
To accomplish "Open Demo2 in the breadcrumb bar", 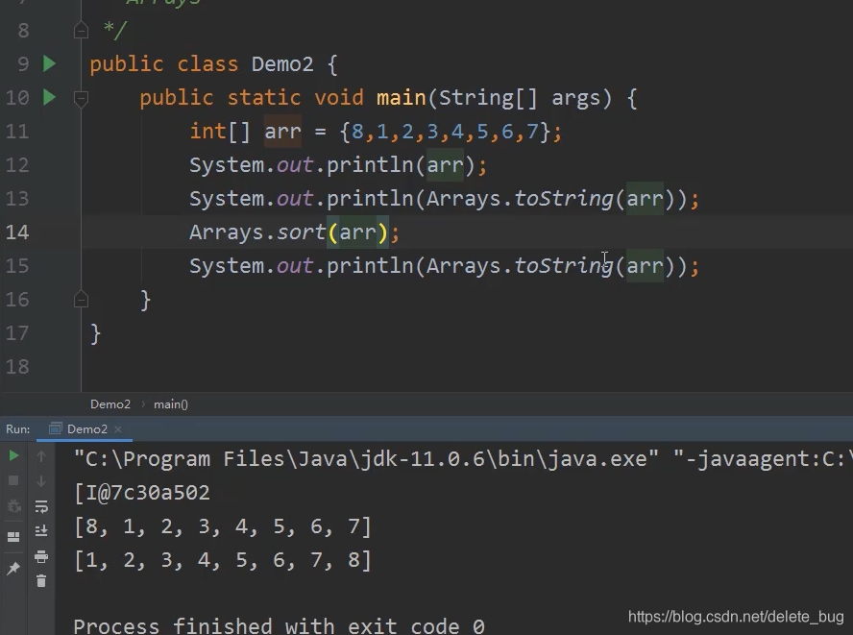I will [x=110, y=404].
